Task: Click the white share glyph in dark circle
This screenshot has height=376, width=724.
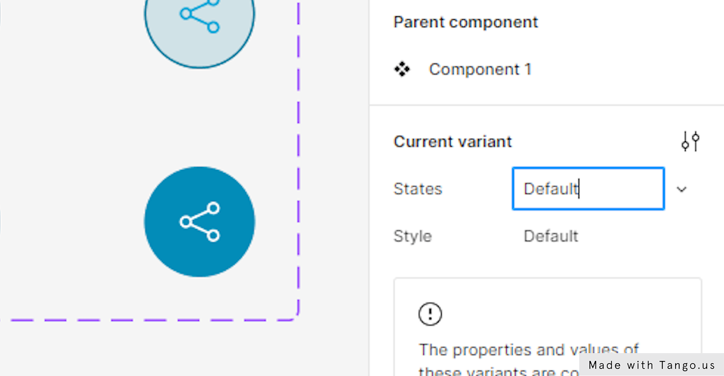Action: coord(200,222)
